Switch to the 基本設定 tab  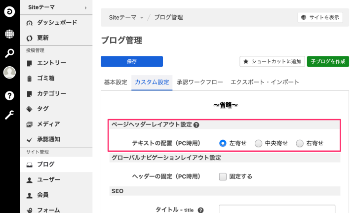pos(116,82)
